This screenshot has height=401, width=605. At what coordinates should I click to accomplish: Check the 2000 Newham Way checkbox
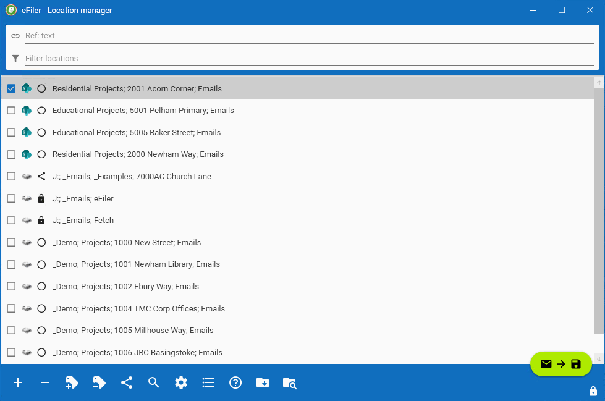pyautogui.click(x=11, y=154)
